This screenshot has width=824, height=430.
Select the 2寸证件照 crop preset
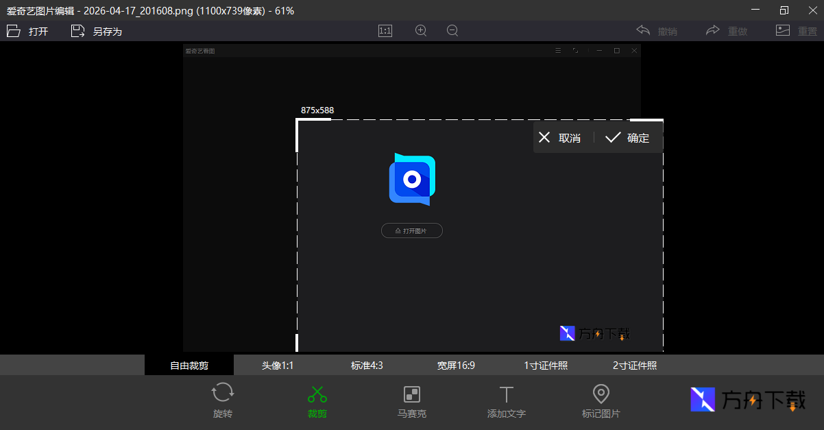pyautogui.click(x=635, y=366)
